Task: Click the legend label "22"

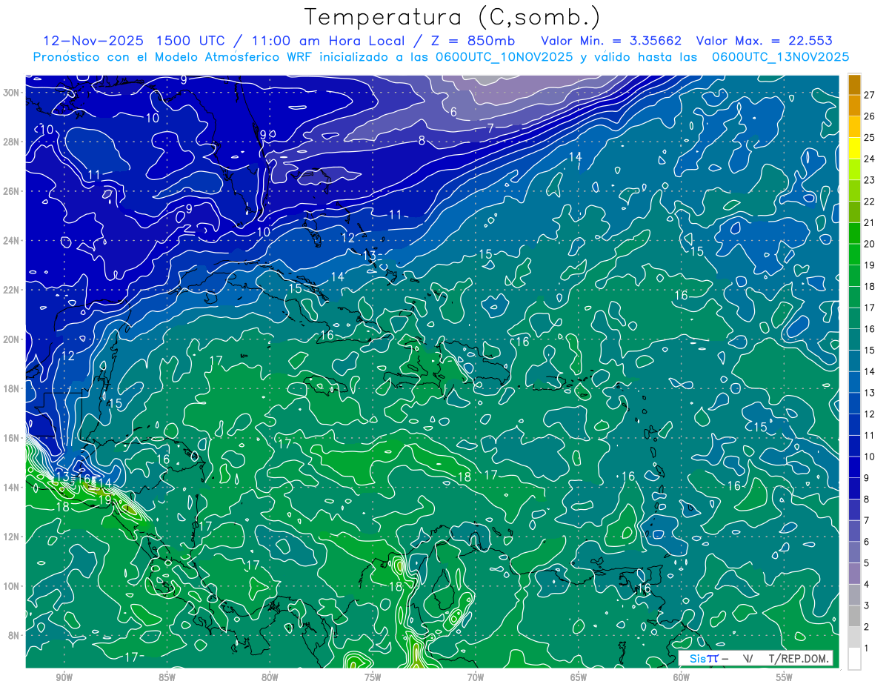Action: [869, 202]
